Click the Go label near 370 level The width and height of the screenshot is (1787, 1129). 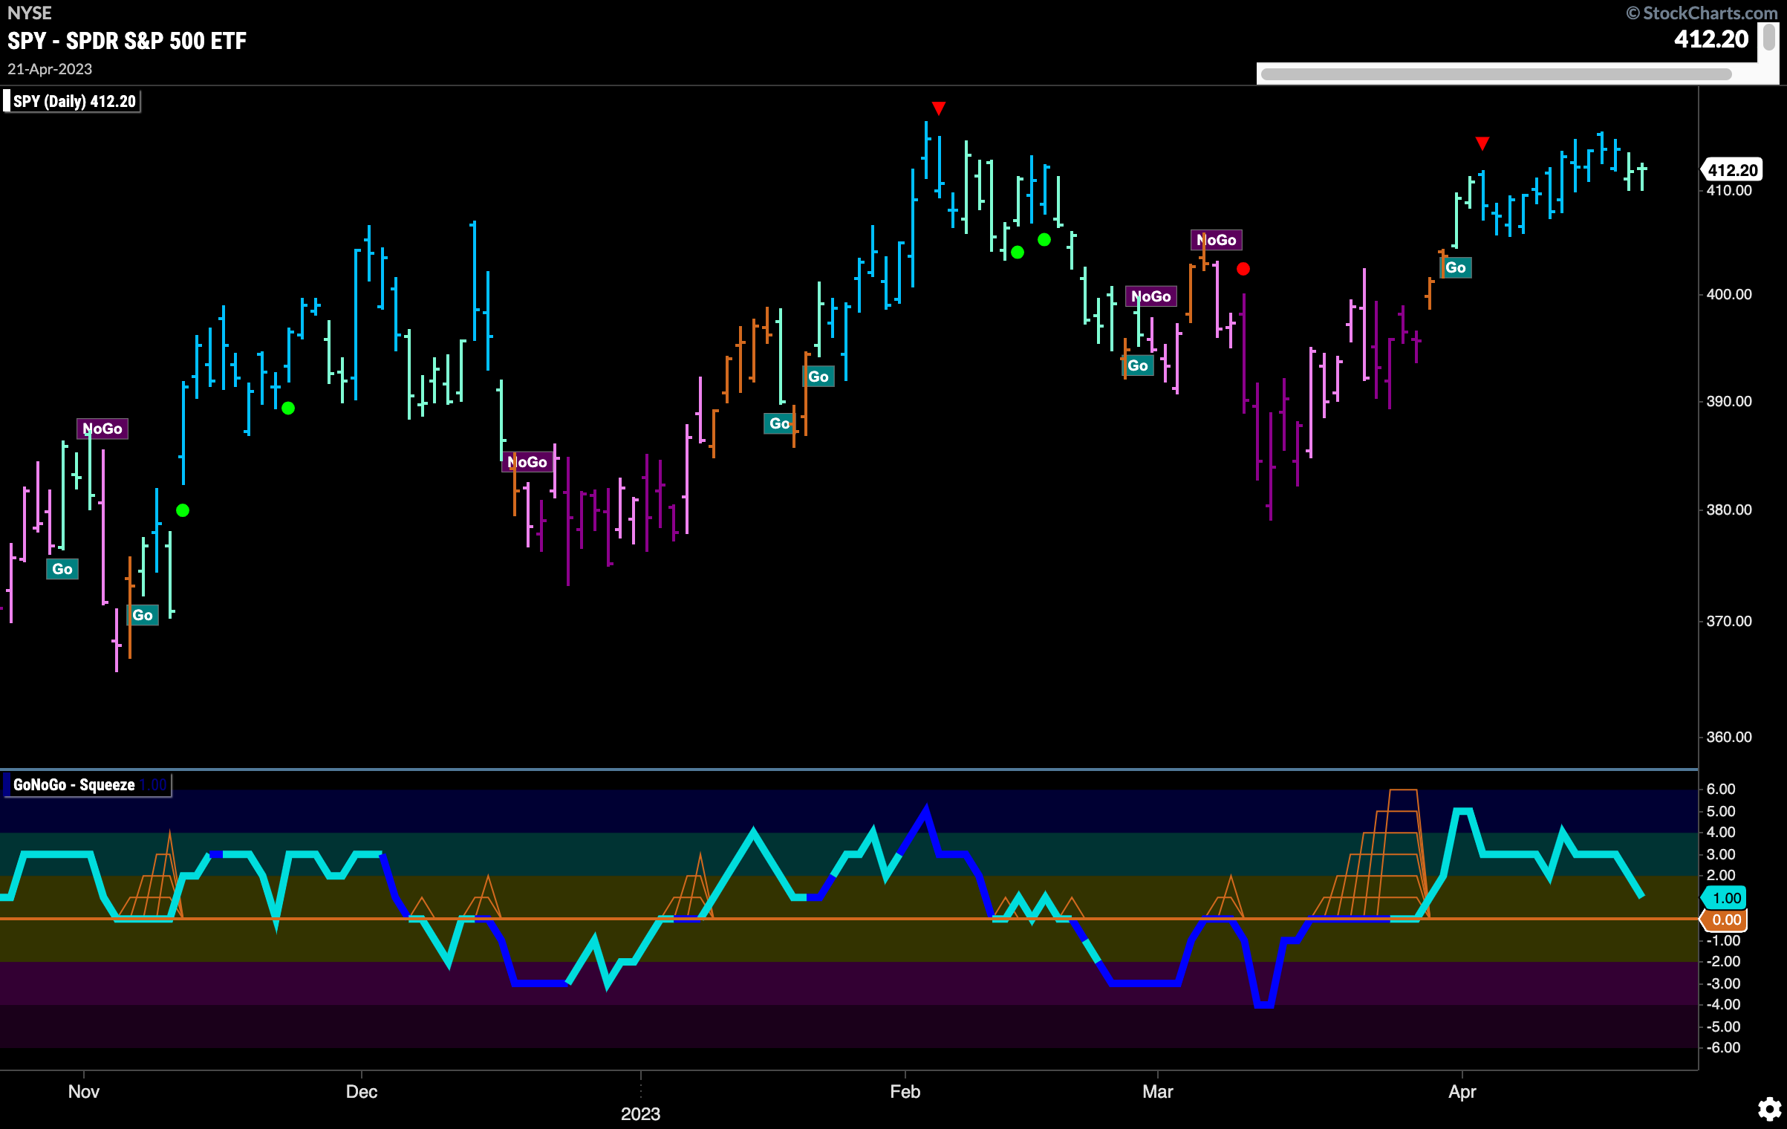(x=143, y=615)
